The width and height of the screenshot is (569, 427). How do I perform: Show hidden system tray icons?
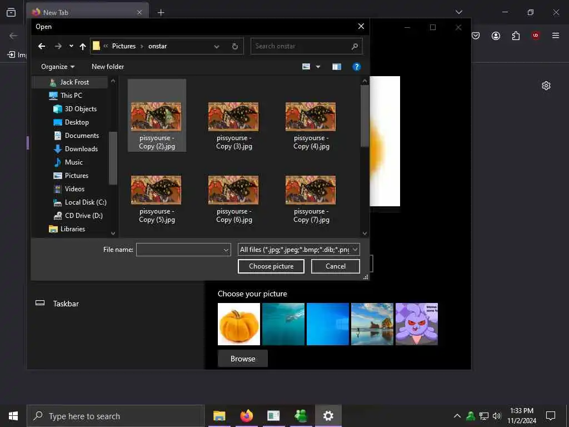457,416
